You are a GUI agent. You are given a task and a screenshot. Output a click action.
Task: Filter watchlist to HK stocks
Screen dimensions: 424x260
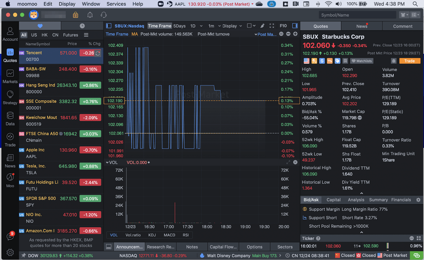click(x=45, y=35)
